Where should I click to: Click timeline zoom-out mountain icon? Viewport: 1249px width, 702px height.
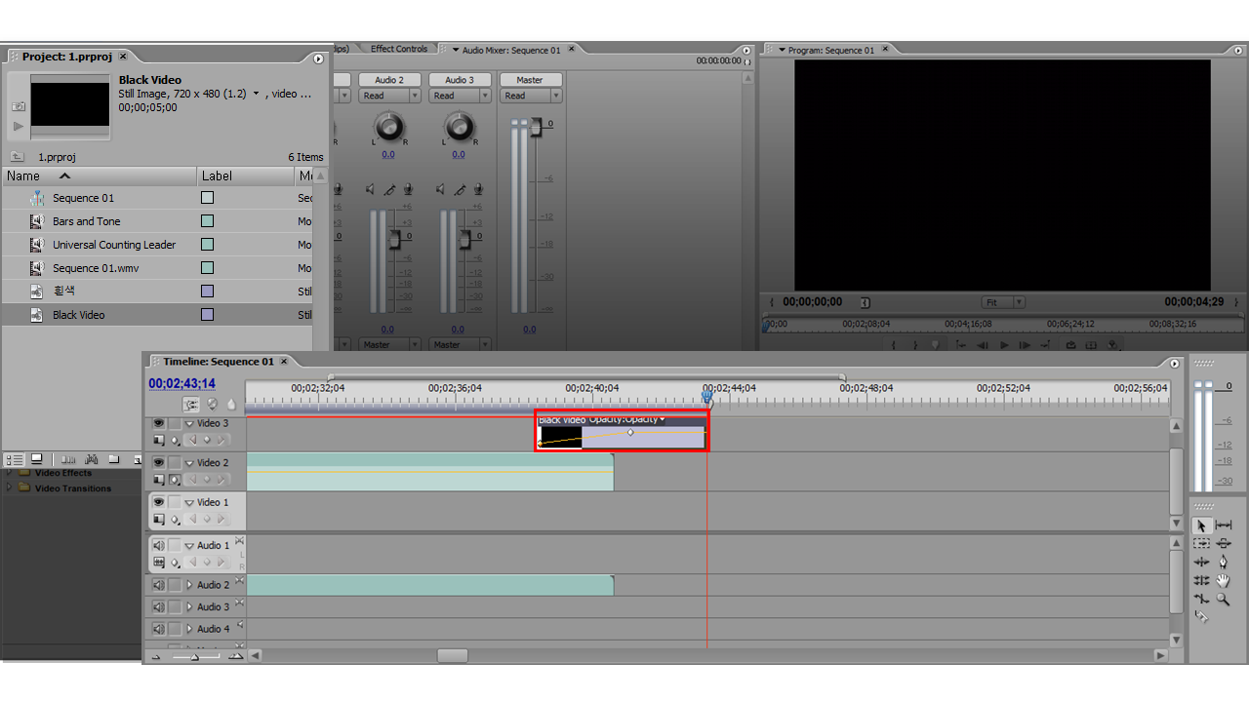tap(156, 657)
